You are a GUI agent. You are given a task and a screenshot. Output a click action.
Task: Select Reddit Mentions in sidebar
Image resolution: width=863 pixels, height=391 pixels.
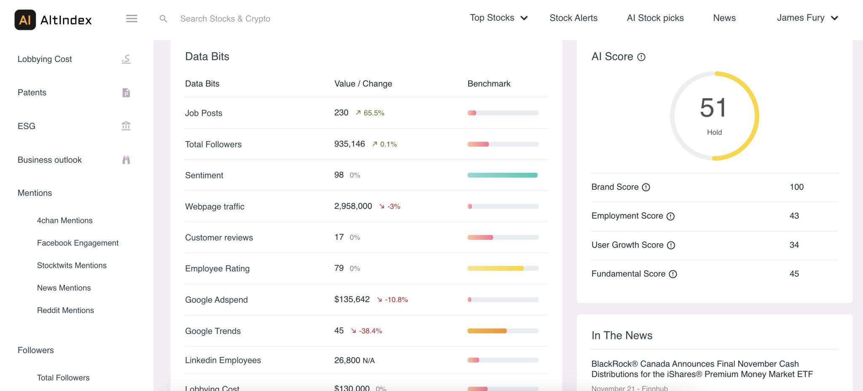[x=65, y=310]
